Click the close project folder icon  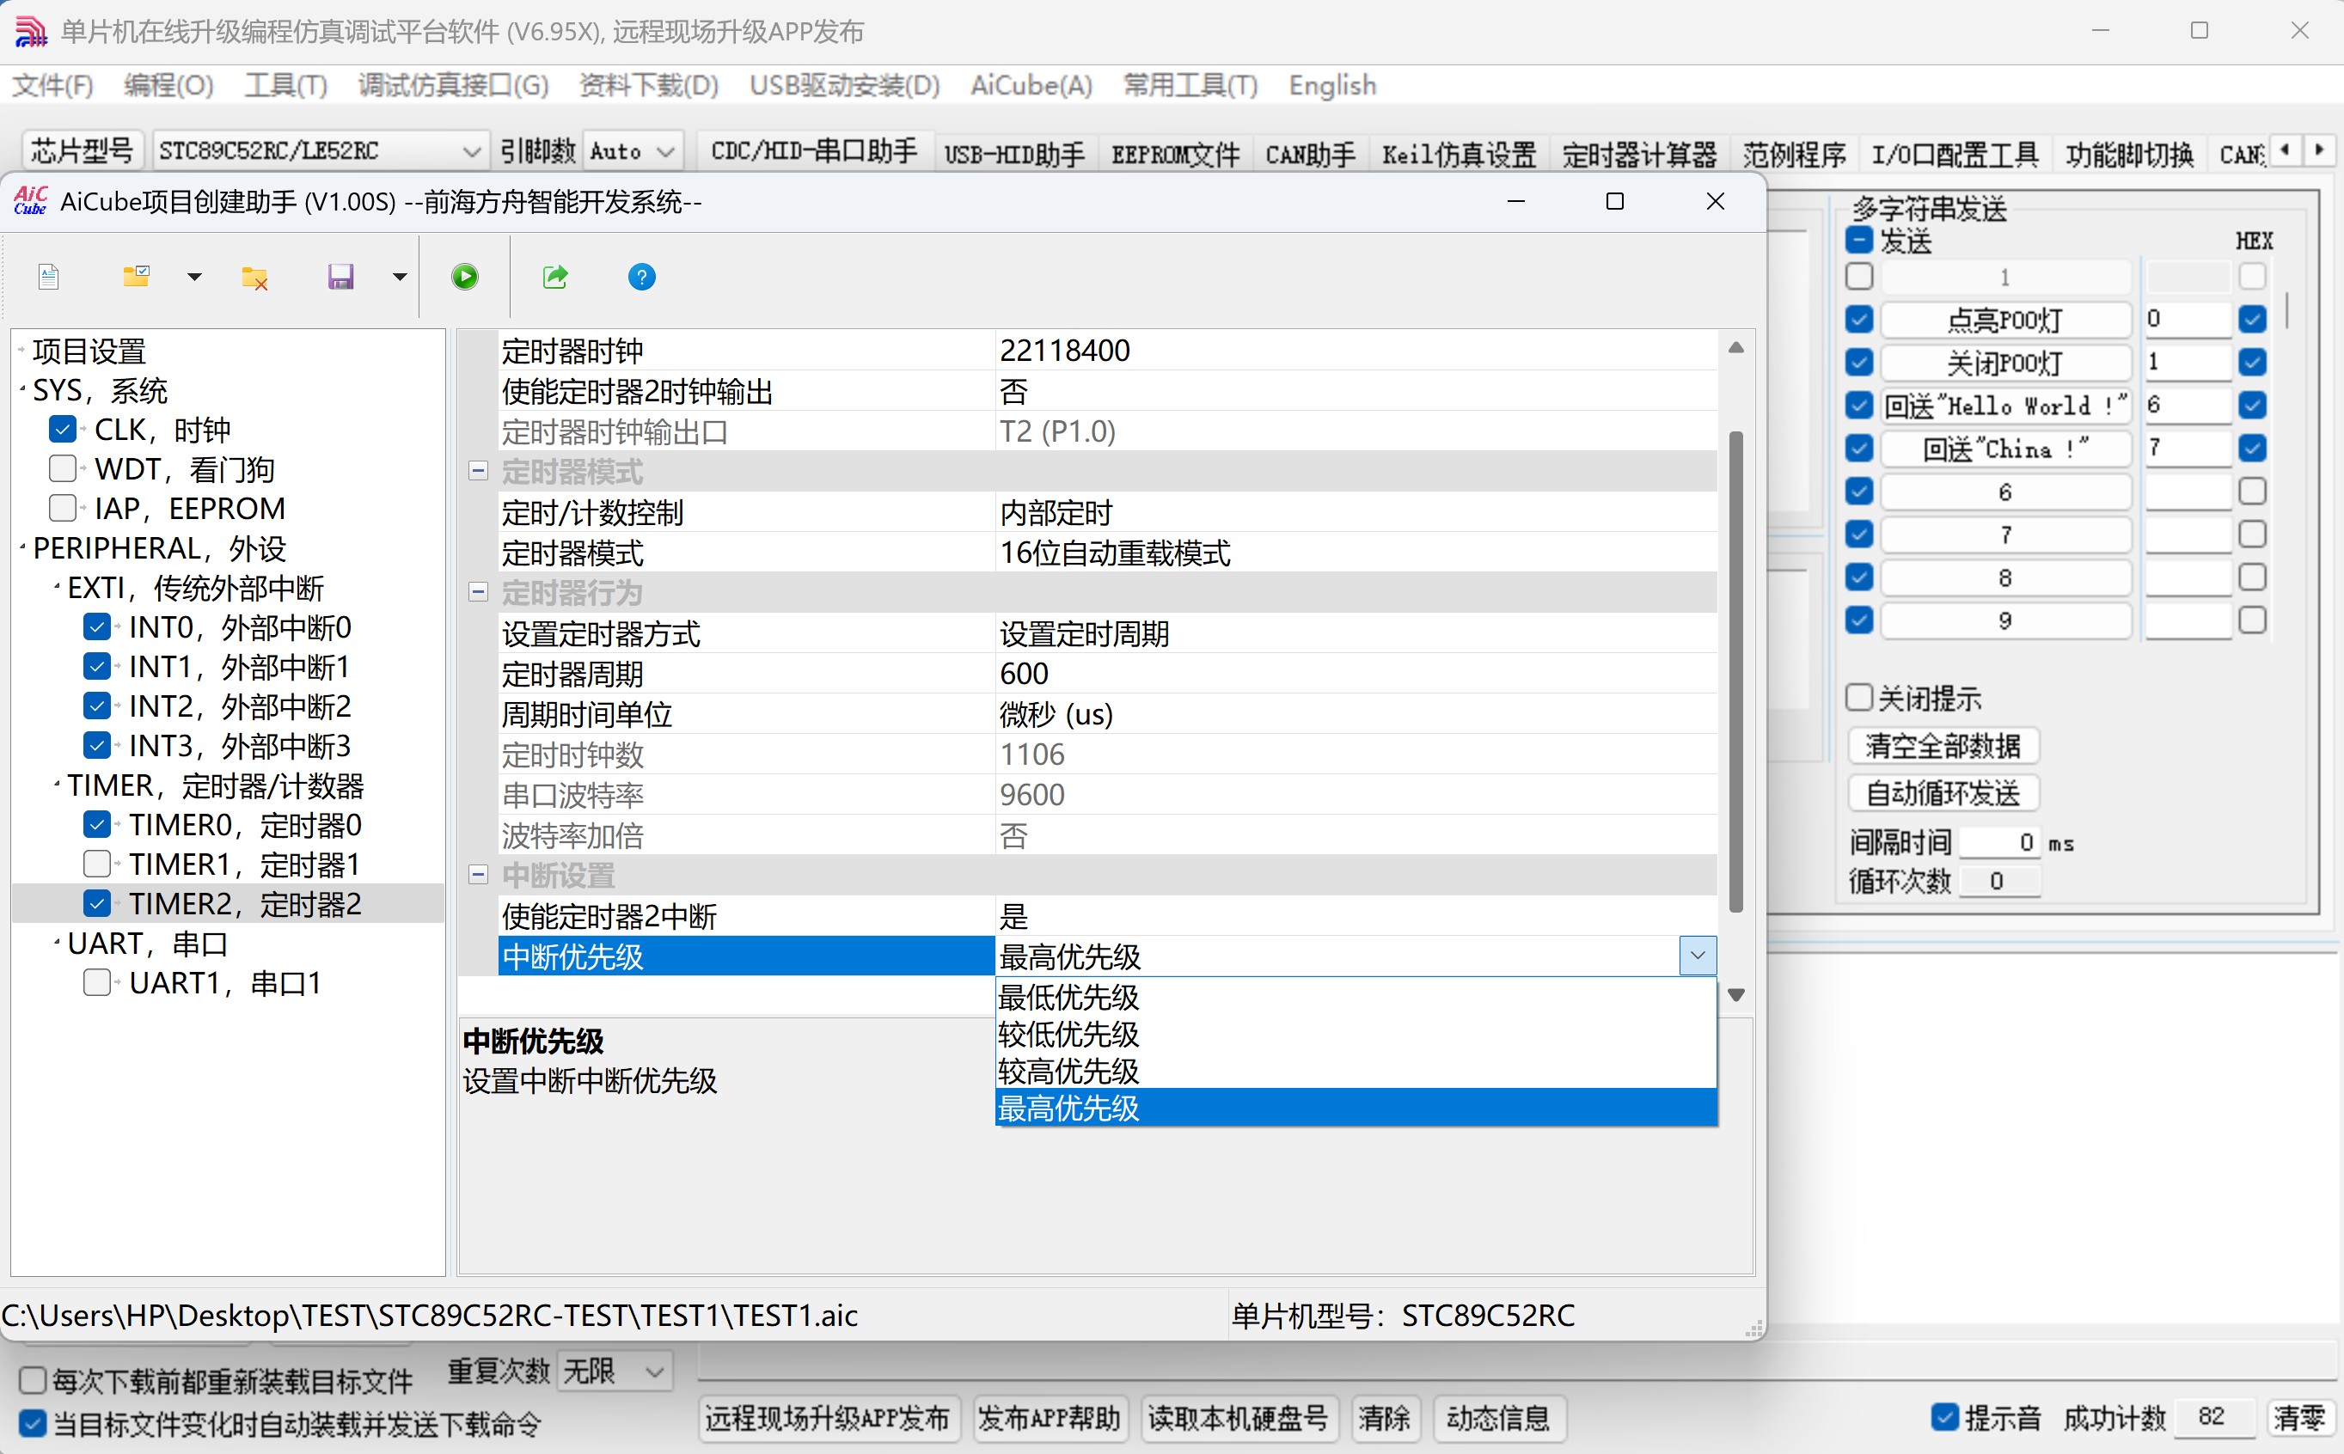pyautogui.click(x=254, y=277)
